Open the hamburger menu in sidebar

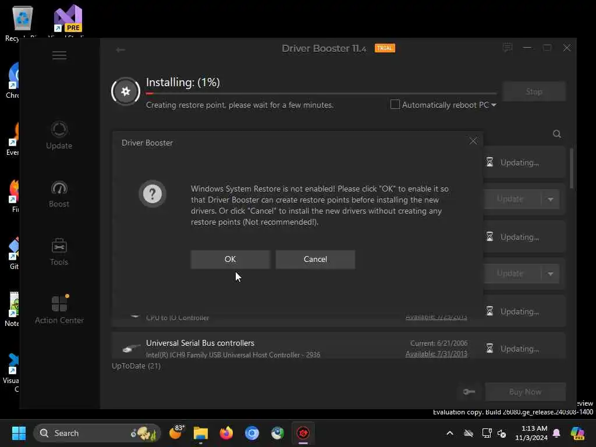[59, 55]
